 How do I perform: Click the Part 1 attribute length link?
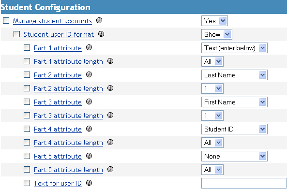click(68, 61)
